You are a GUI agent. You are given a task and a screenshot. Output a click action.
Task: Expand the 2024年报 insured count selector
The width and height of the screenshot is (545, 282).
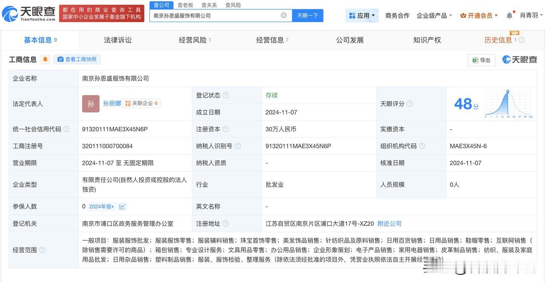point(102,206)
